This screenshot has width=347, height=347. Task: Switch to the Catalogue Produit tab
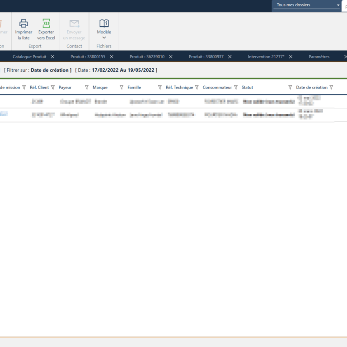(x=29, y=57)
